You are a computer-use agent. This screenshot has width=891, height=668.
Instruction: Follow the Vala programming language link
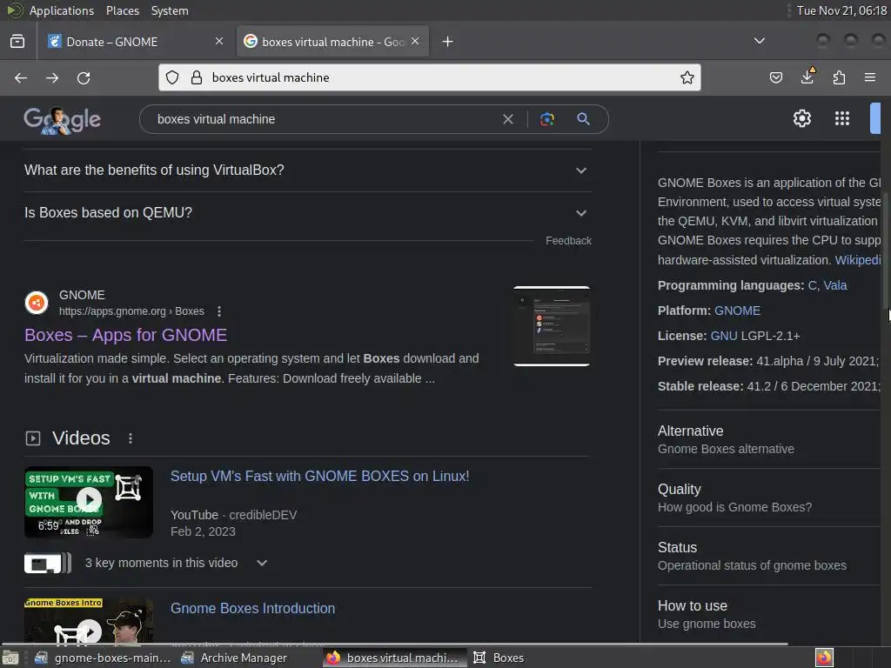[x=835, y=285]
